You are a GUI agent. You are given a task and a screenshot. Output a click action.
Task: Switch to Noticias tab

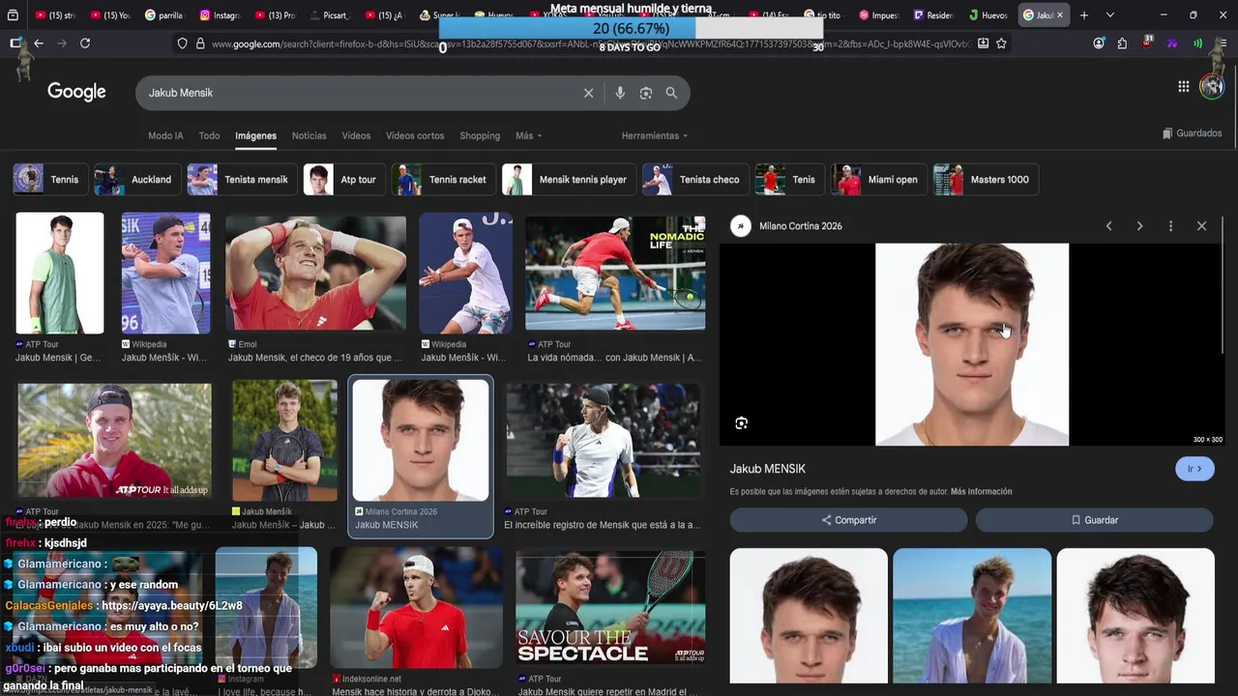pyautogui.click(x=309, y=136)
